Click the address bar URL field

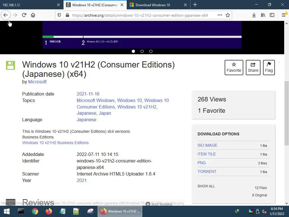point(140,15)
